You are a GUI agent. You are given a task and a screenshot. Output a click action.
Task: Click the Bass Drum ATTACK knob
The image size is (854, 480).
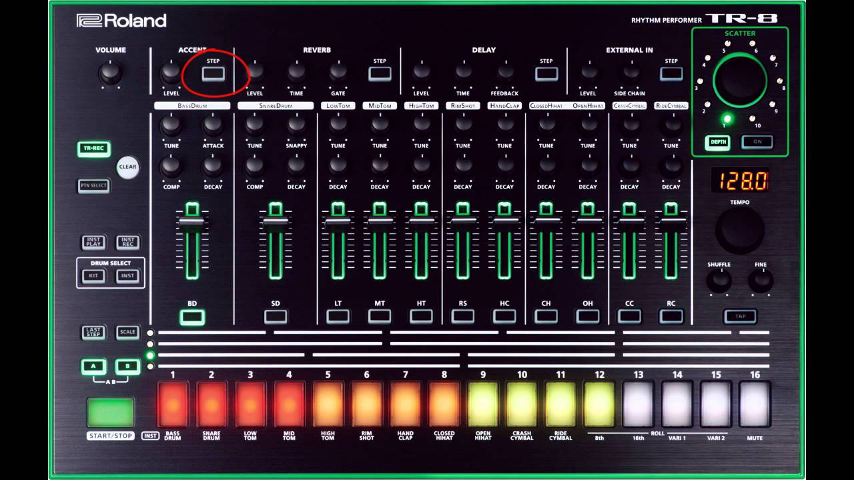(x=213, y=124)
